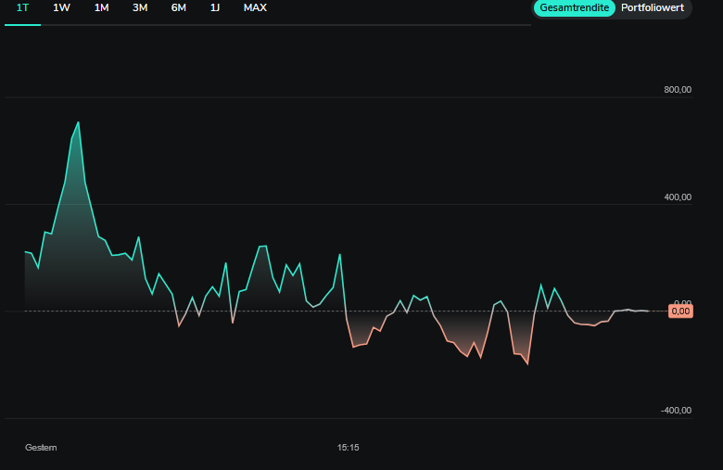
Task: Click the highest peak of the chart line
Action: pos(79,122)
